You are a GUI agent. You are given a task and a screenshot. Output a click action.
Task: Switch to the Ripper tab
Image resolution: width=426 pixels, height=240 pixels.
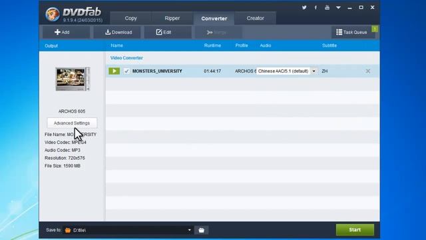point(172,18)
